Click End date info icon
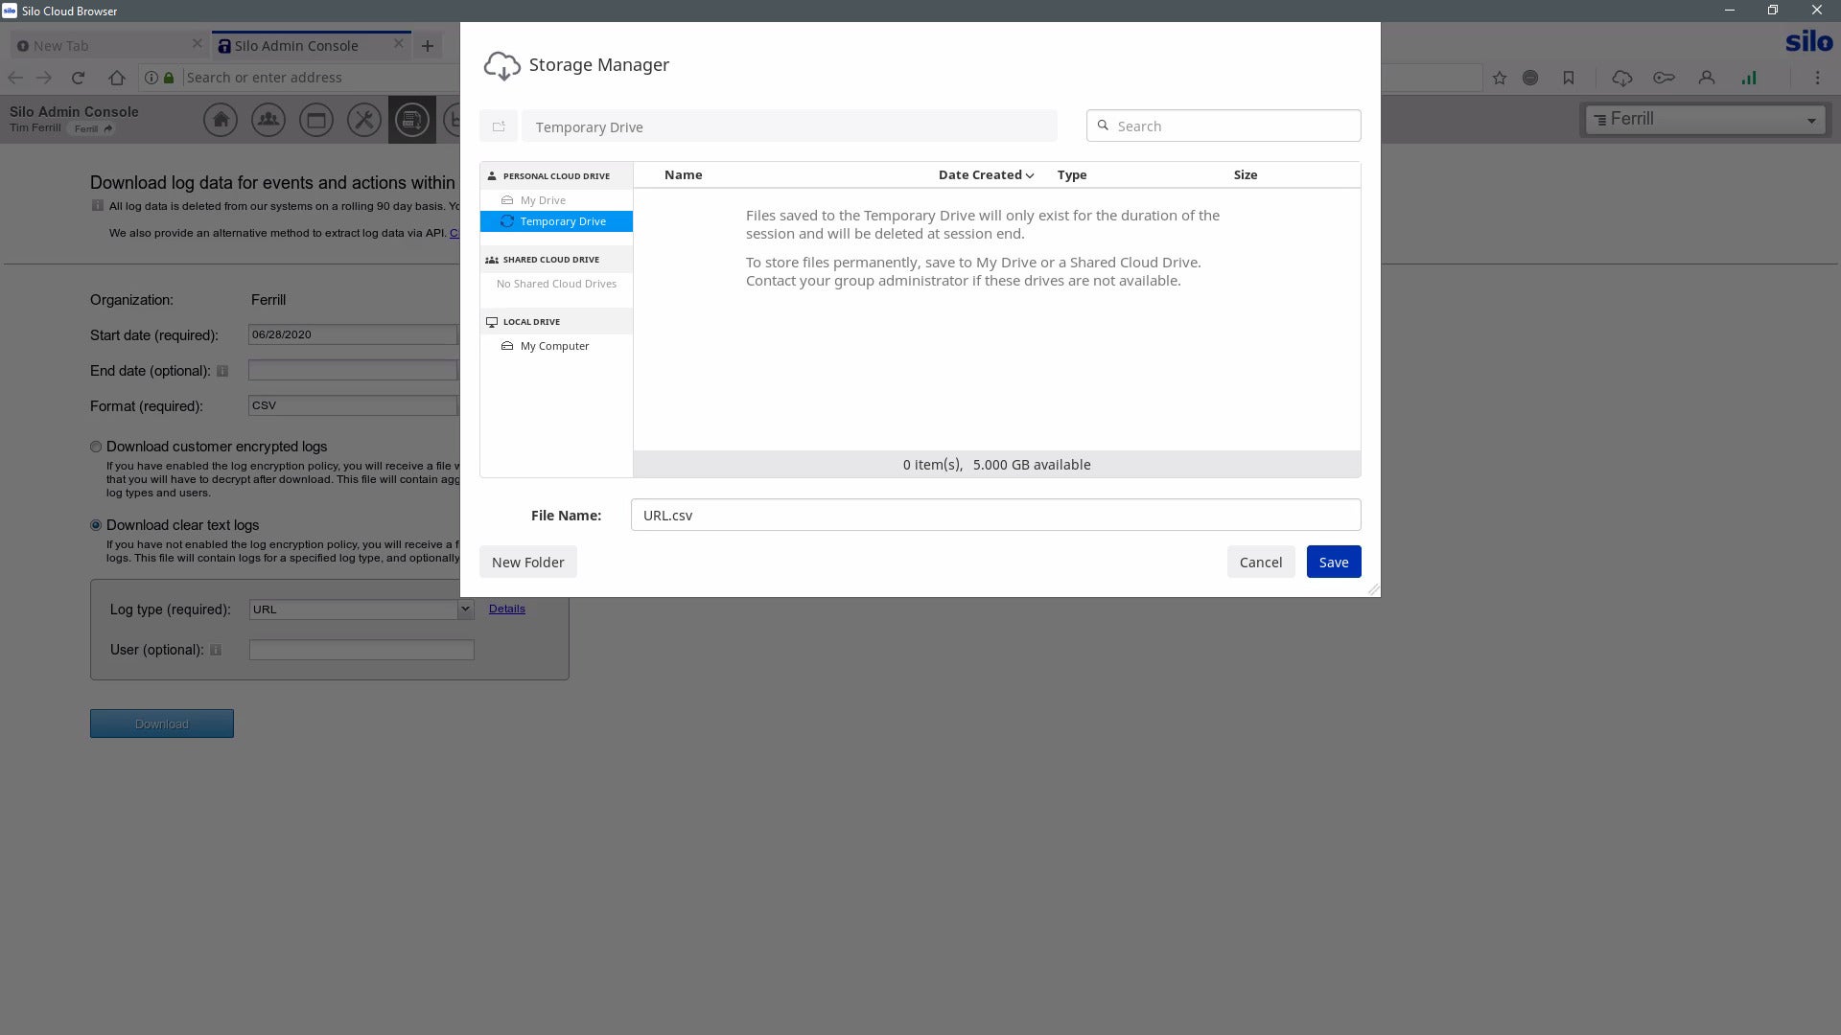This screenshot has width=1841, height=1035. tap(222, 371)
